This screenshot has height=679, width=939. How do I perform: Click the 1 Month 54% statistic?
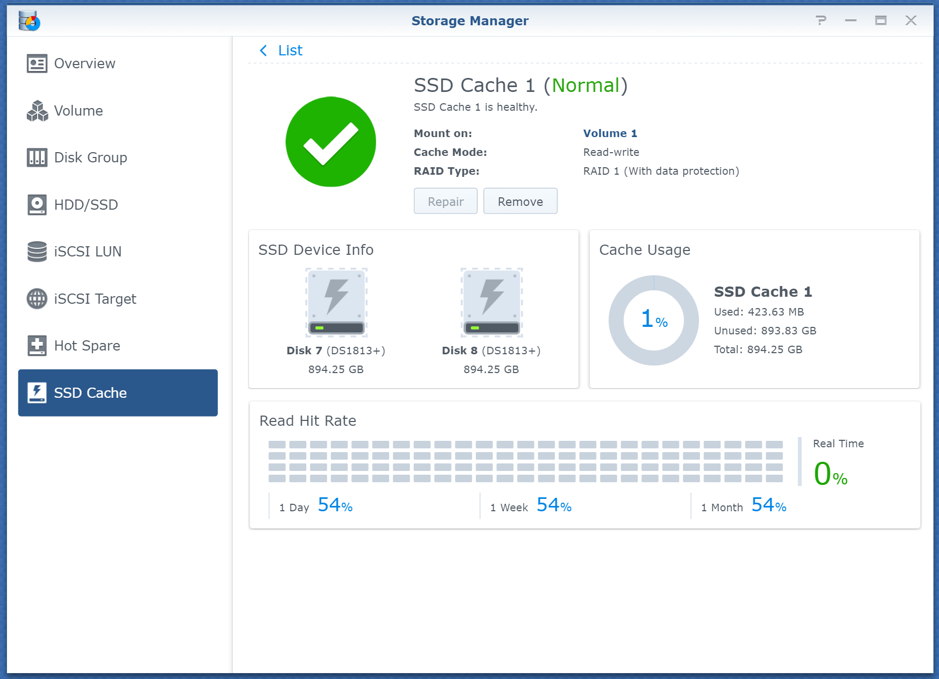pyautogui.click(x=743, y=505)
